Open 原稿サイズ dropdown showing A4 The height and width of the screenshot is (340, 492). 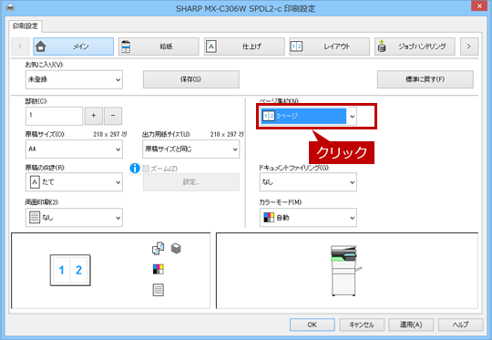[x=74, y=149]
